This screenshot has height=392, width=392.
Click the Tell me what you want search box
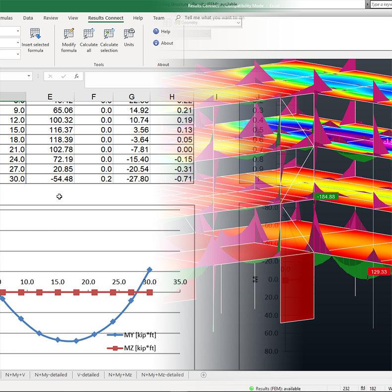tap(213, 18)
